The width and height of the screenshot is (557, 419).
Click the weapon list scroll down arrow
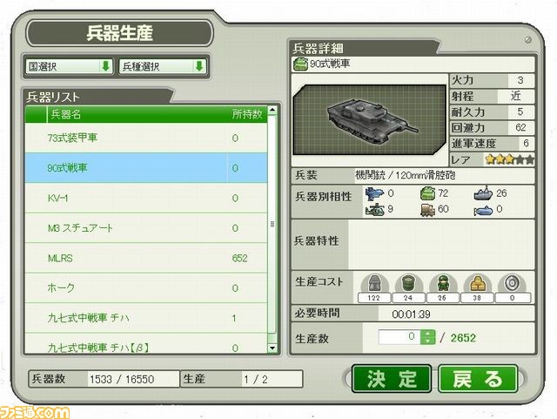click(272, 348)
